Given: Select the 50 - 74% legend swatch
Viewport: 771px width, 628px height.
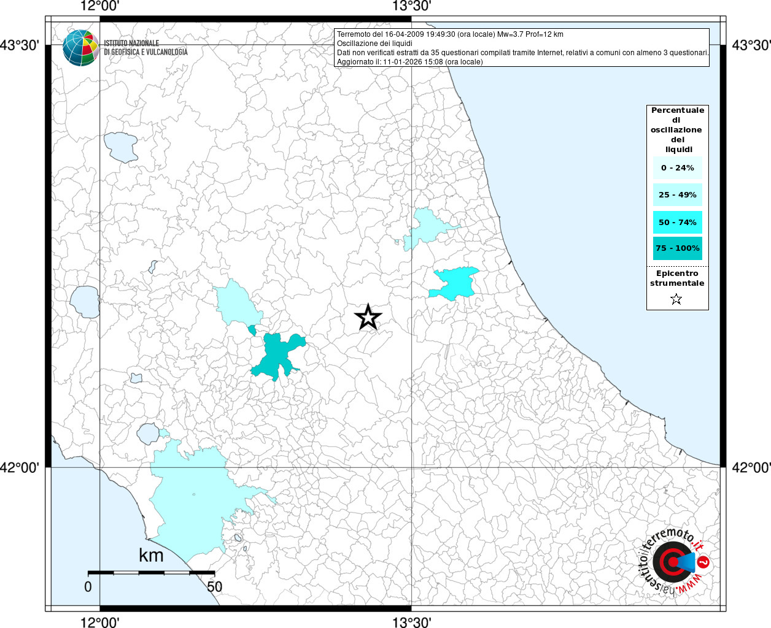Looking at the screenshot, I should pos(677,222).
